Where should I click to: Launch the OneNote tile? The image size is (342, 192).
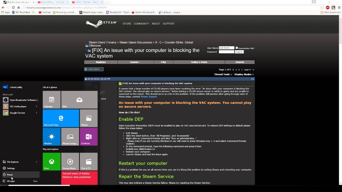88,137
